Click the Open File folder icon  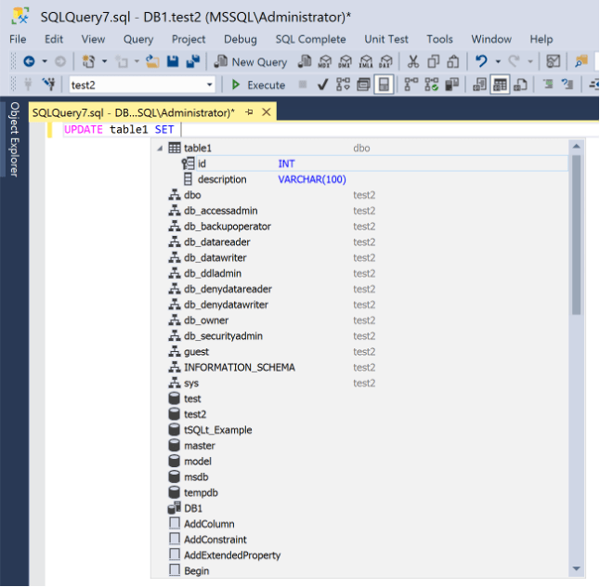point(152,61)
